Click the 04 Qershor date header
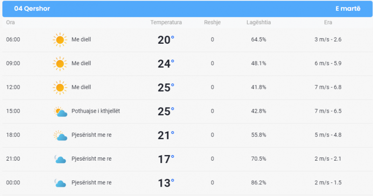 (x=32, y=8)
